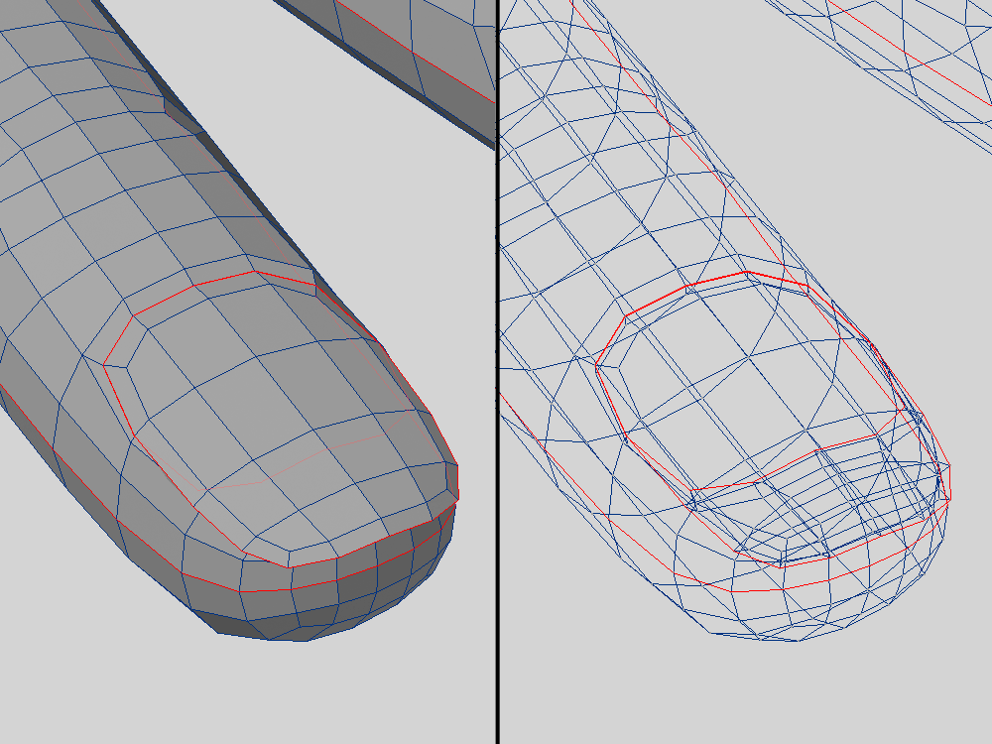
Task: Click the dense mesh cluster at the wireframe nail tip
Action: (843, 496)
